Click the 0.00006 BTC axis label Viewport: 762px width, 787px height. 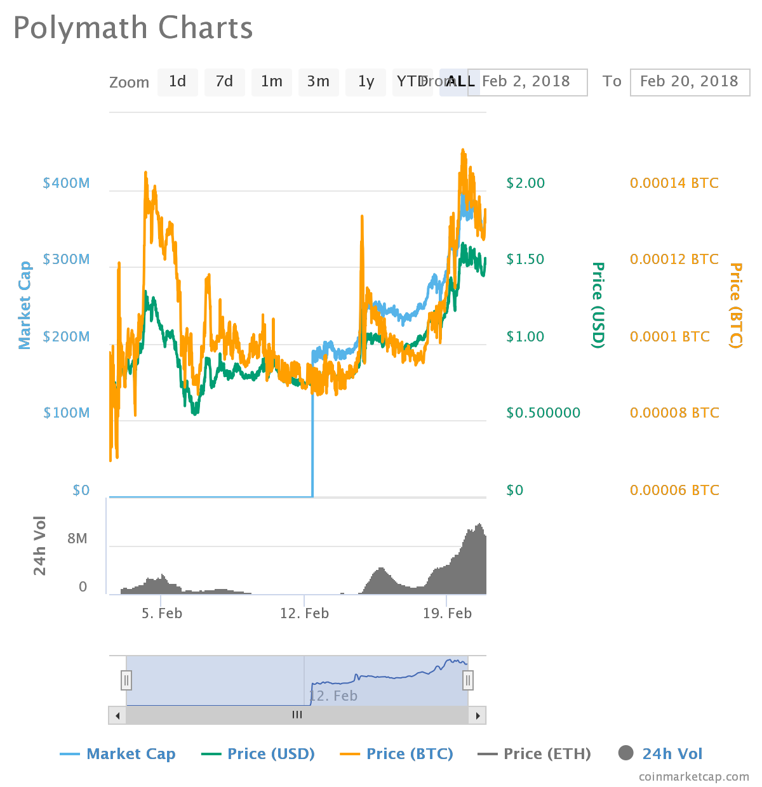tap(674, 491)
